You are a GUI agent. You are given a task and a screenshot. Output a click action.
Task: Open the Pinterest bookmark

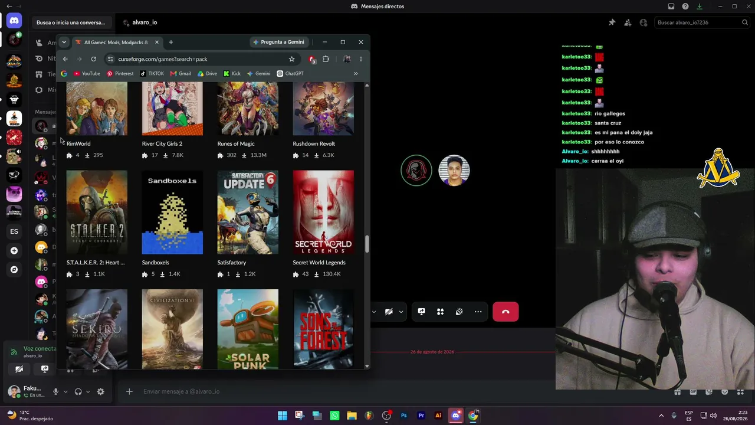pos(120,74)
